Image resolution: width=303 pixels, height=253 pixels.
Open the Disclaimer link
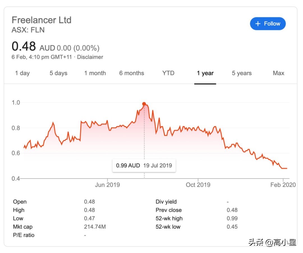[90, 57]
